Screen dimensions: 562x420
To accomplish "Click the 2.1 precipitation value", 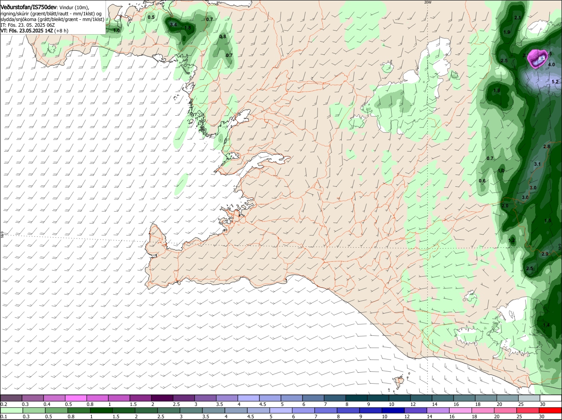I will tap(517, 18).
